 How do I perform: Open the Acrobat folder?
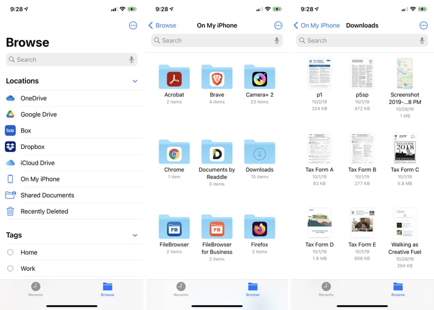pyautogui.click(x=174, y=77)
